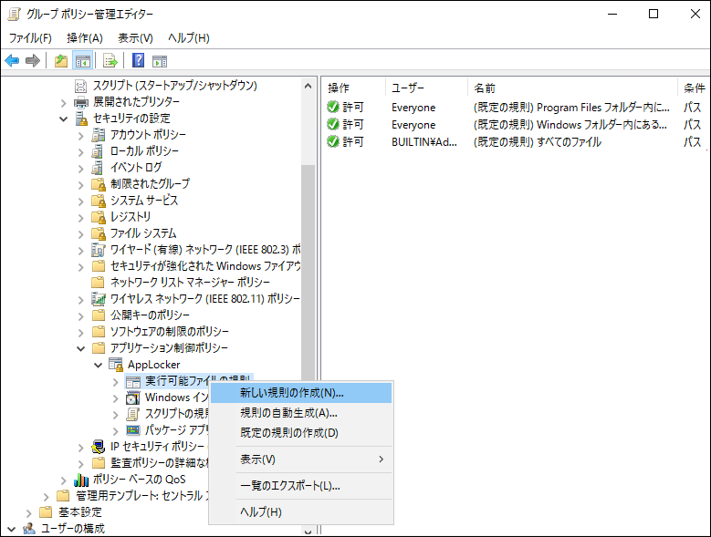Collapse the アプリケーション制御ポリシー node

click(x=80, y=348)
